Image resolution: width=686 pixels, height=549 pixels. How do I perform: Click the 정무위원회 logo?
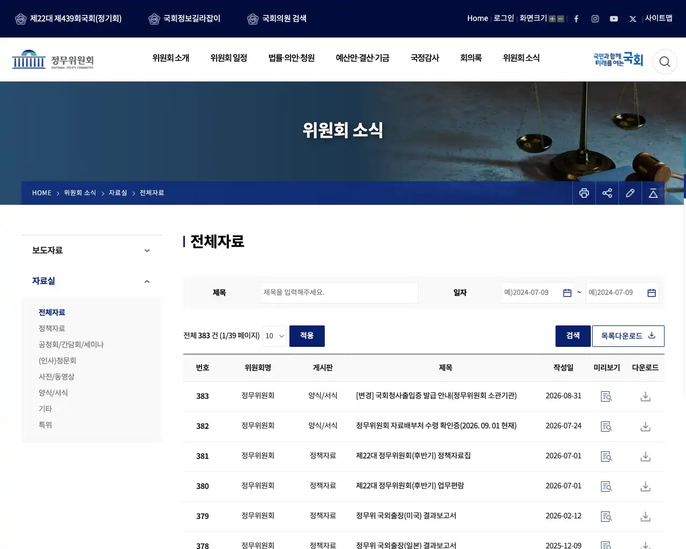coord(53,60)
